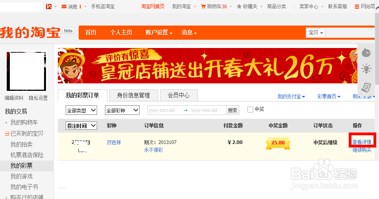The image size is (379, 199).
Task: Click the star 收藏夹 favorites icon
Action: pos(239,7)
